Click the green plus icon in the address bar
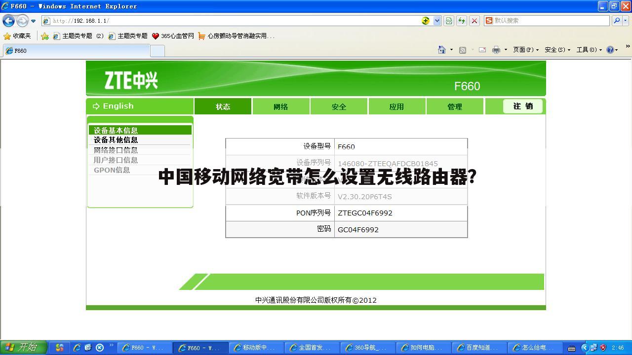Screen dimensions: 632x355 426,21
